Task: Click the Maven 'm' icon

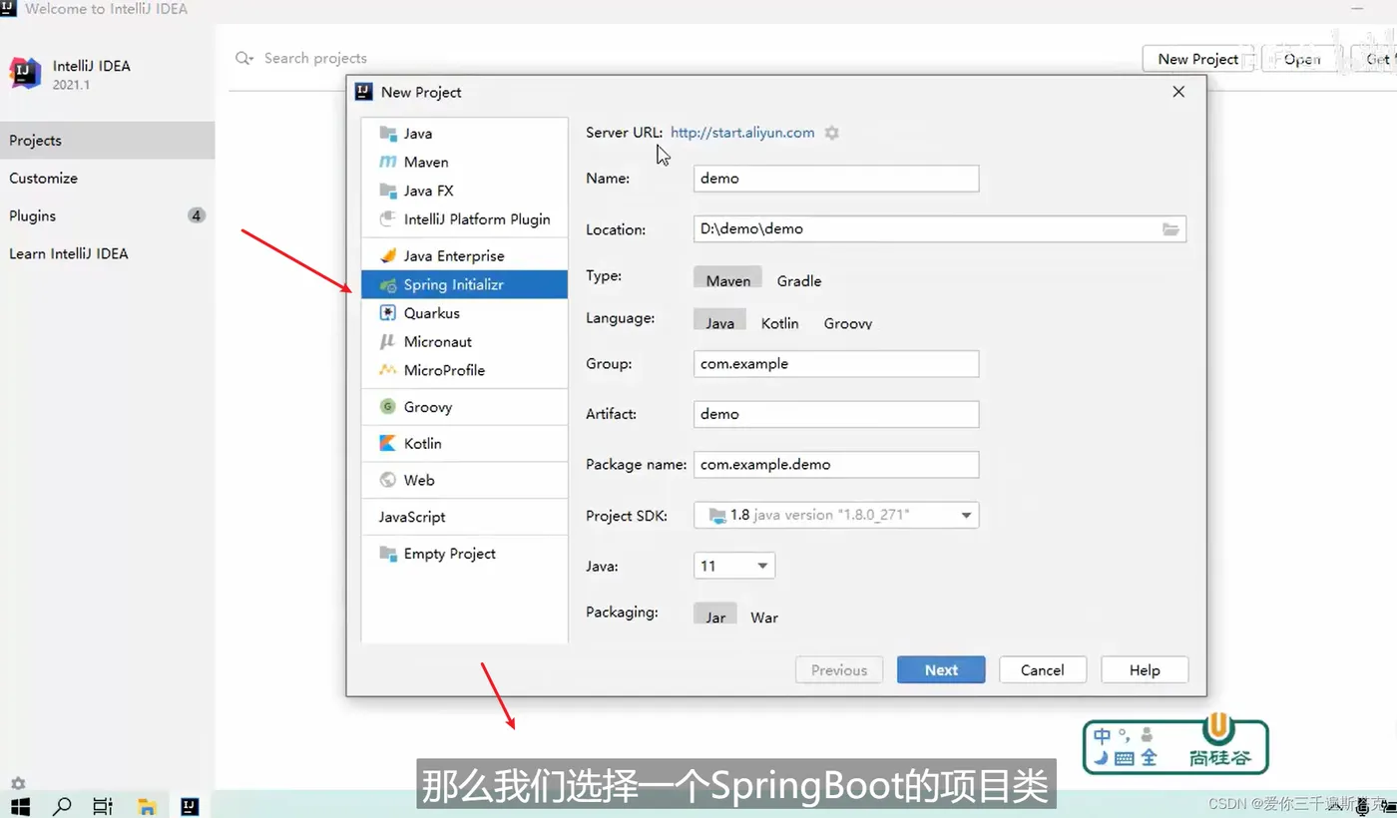Action: coord(388,162)
